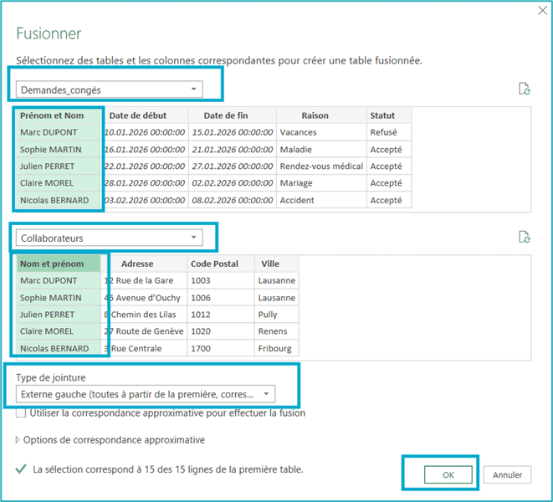Viewport: 553px width, 502px height.
Task: Enable approximate matching checkbox for the merge
Action: (x=21, y=412)
